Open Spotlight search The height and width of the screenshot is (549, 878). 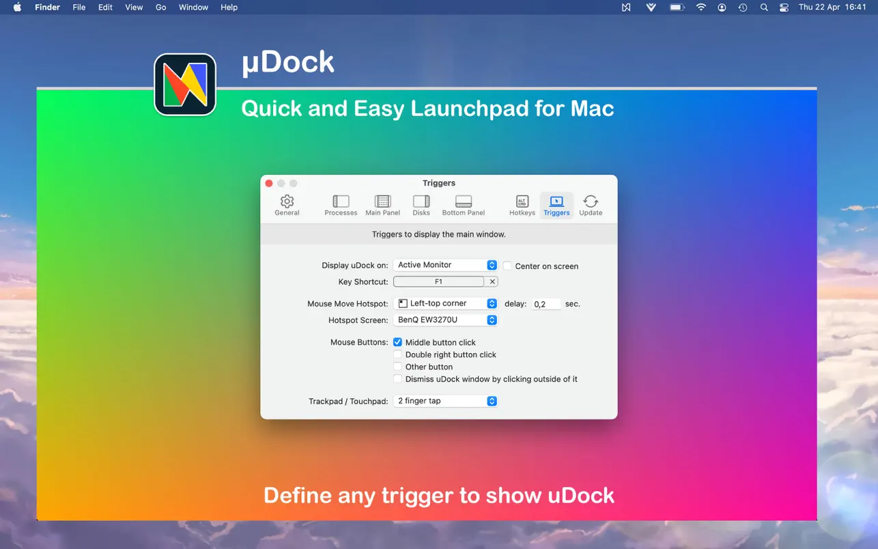point(764,8)
